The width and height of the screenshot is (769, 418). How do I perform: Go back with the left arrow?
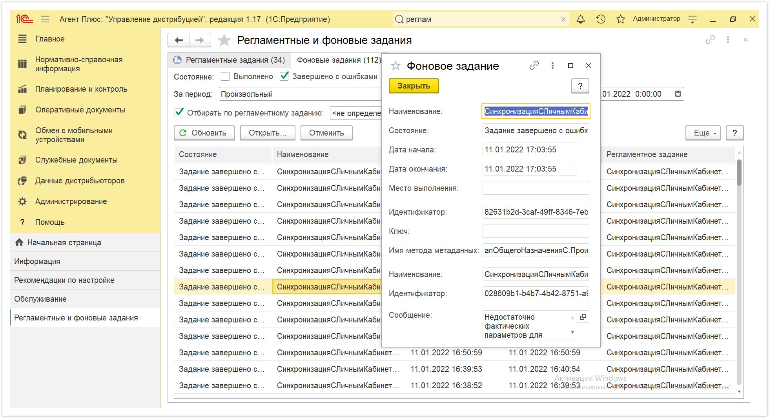coord(179,40)
